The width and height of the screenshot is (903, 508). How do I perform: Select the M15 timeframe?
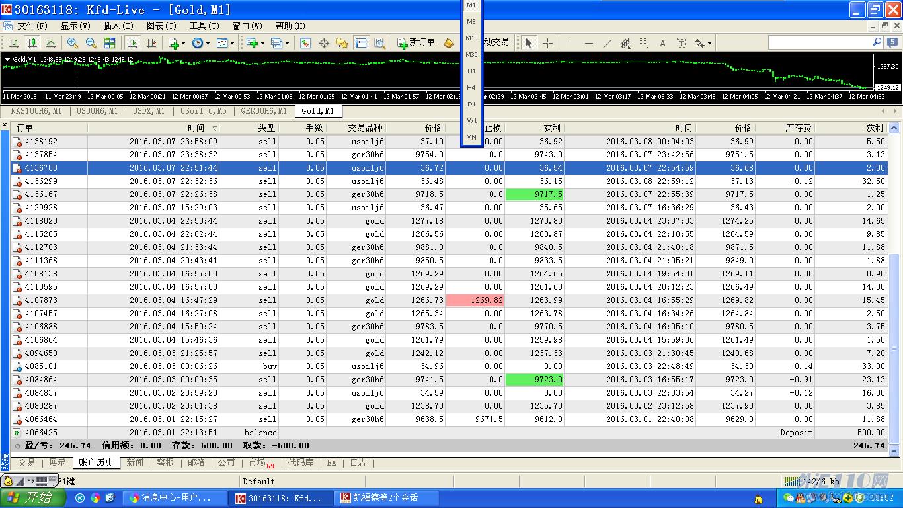tap(471, 38)
